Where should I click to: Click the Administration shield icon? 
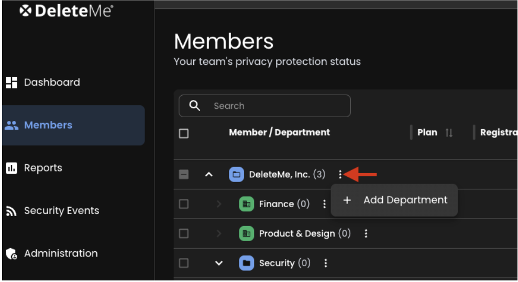(12, 254)
